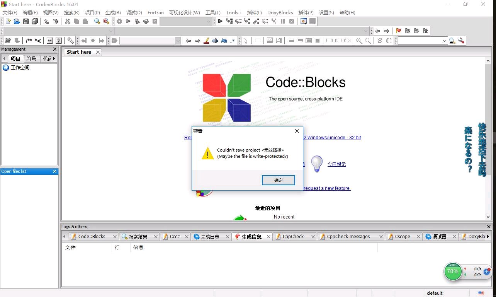496x297 pixels.
Task: Expand the search text dropdown near the magnifier
Action: [445, 41]
